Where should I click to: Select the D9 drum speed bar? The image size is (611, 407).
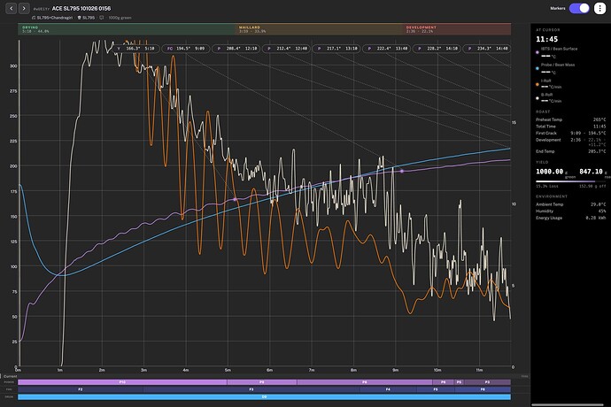pos(264,397)
